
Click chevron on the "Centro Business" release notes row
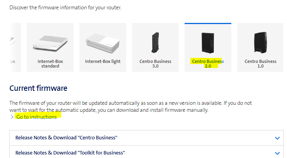point(277,138)
